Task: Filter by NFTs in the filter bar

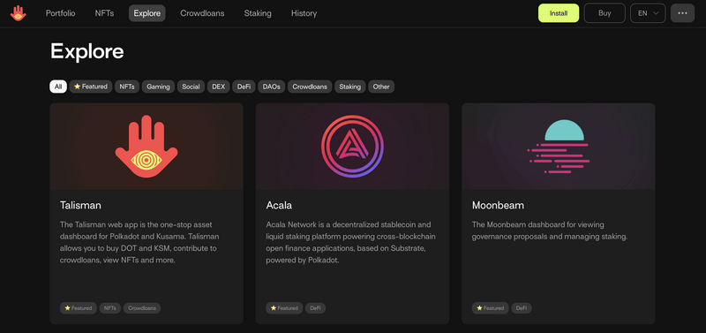Action: point(127,87)
